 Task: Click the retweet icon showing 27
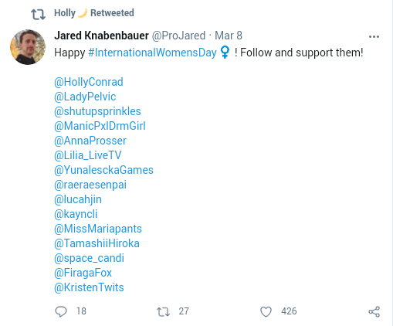[x=163, y=311]
